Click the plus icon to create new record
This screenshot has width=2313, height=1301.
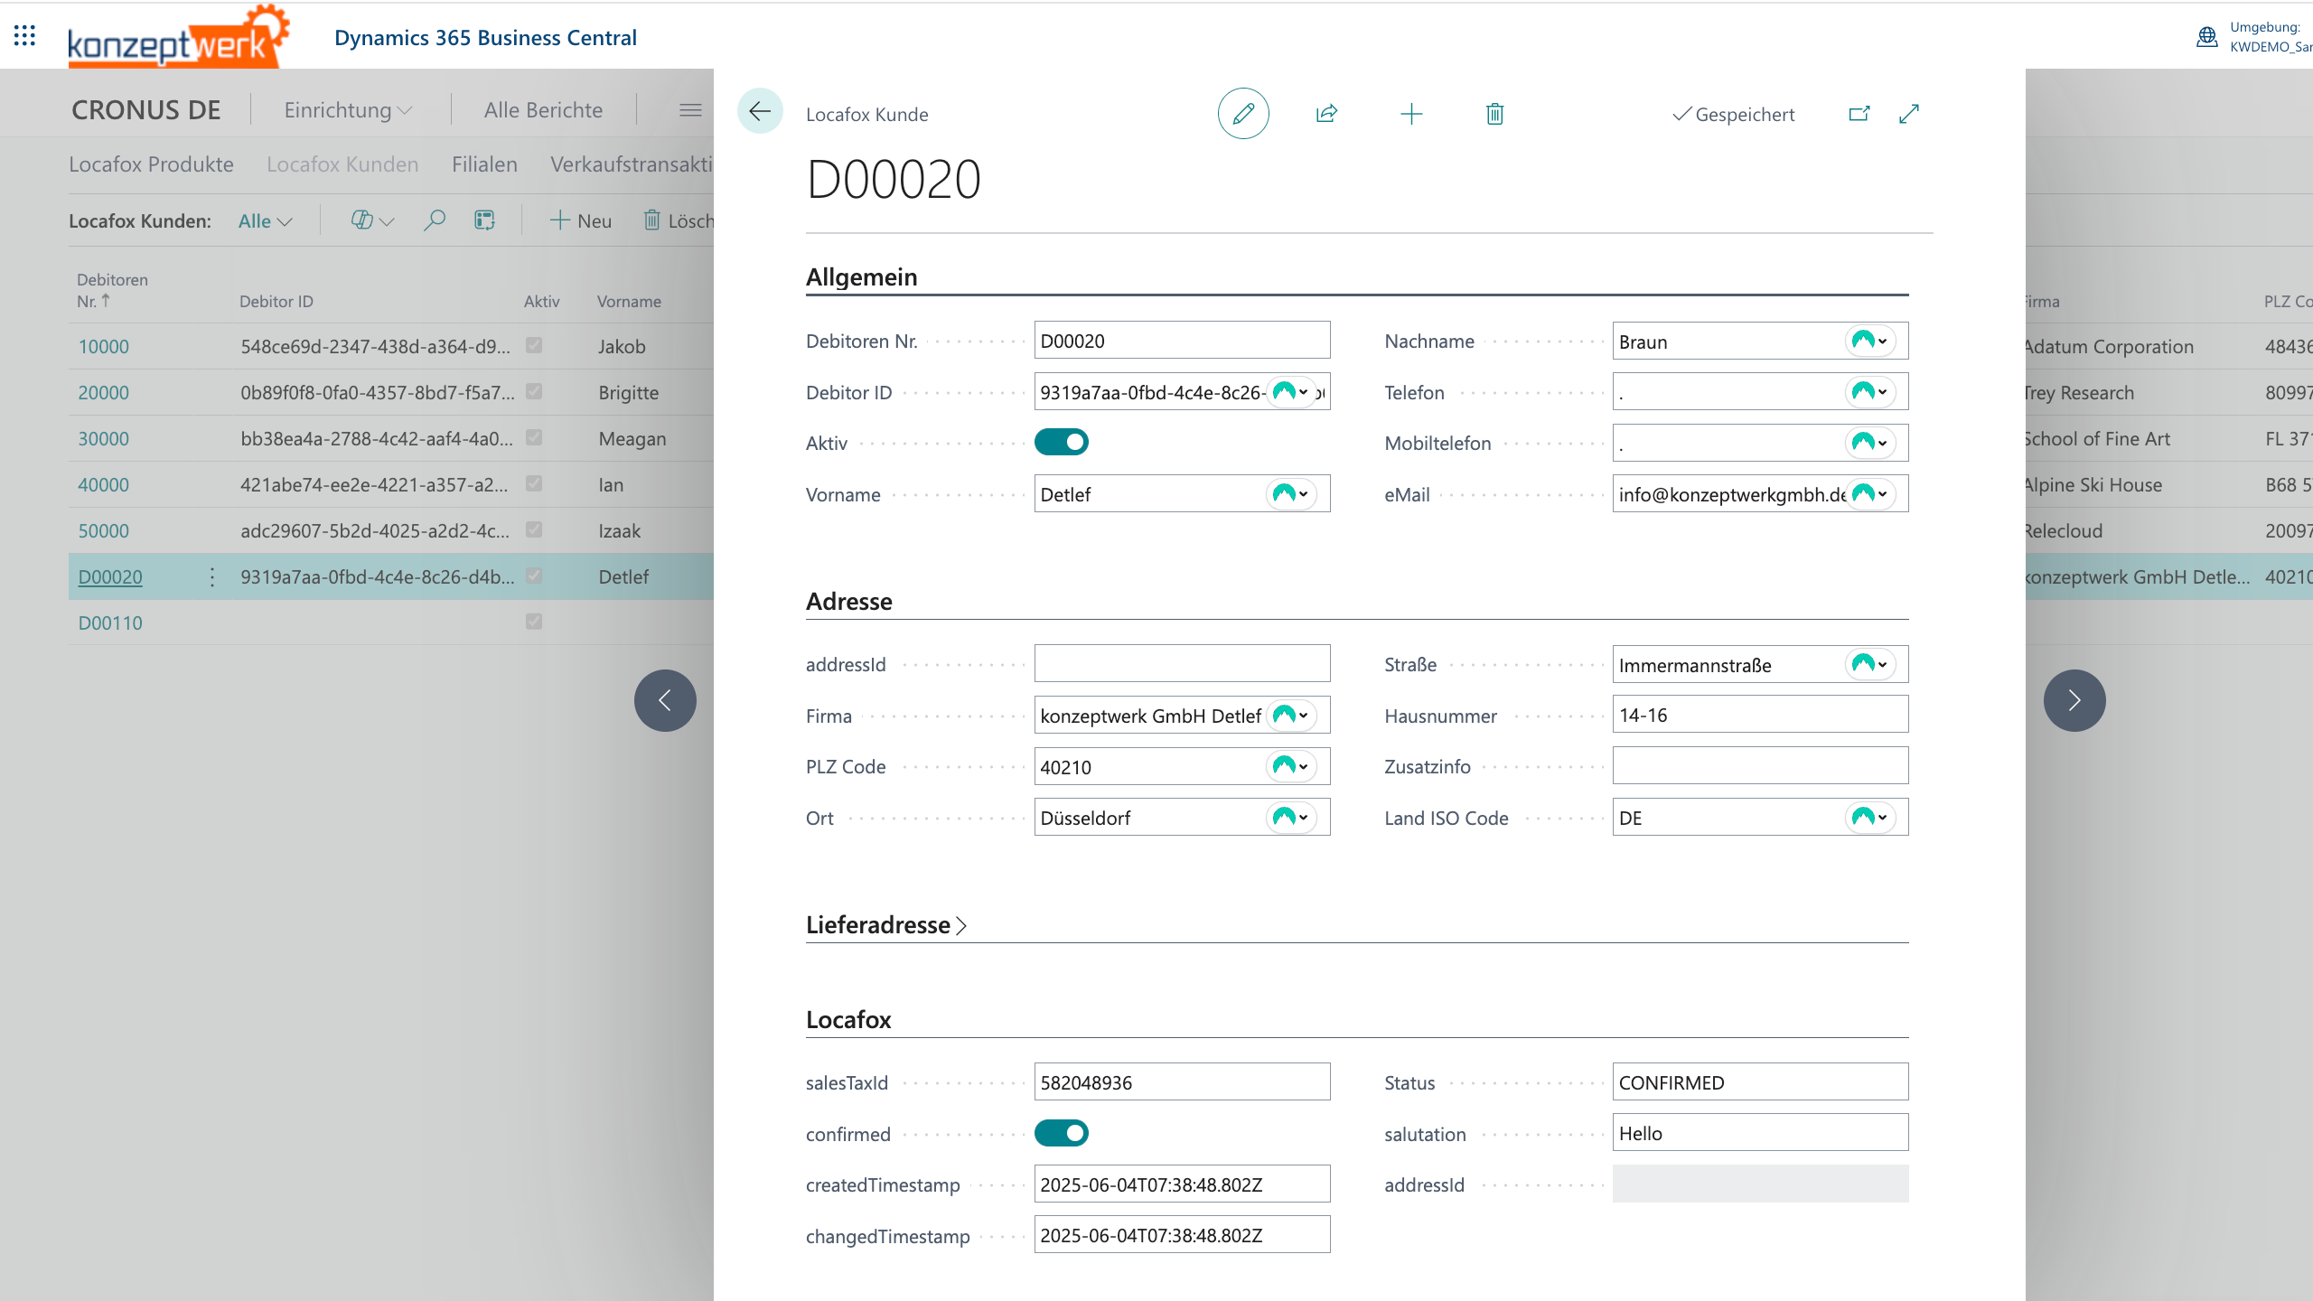1410,114
